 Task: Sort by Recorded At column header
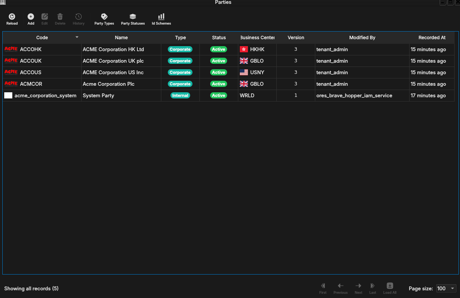point(432,38)
